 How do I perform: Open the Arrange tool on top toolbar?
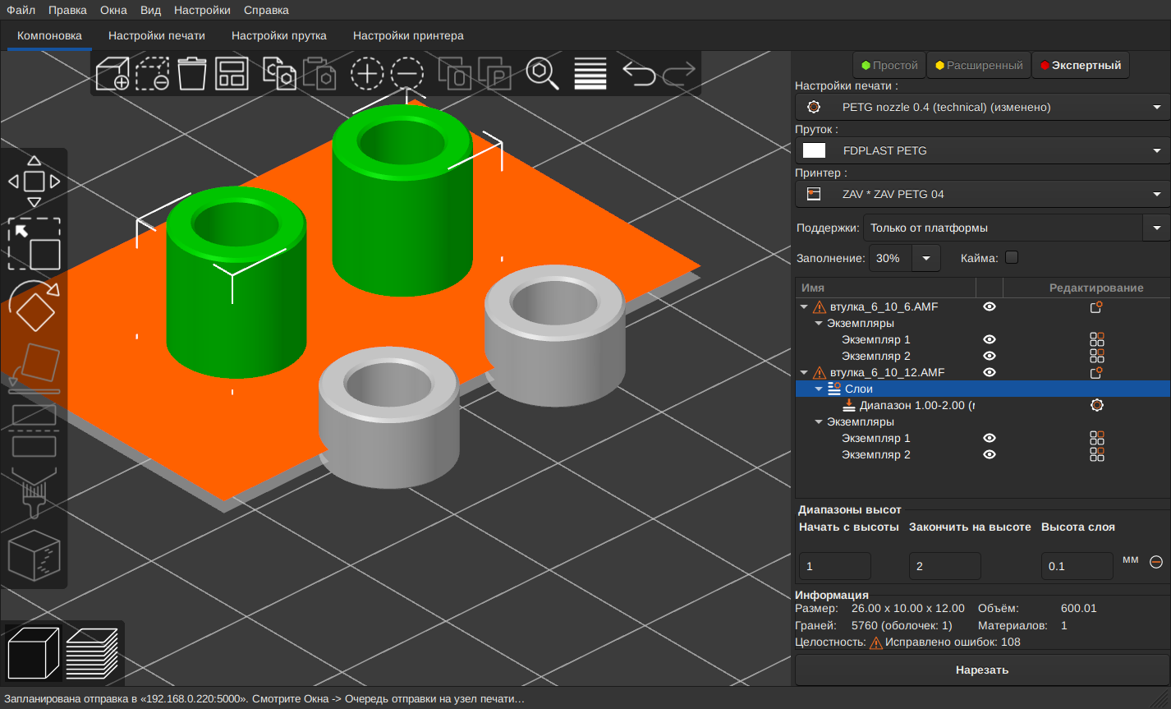click(232, 73)
